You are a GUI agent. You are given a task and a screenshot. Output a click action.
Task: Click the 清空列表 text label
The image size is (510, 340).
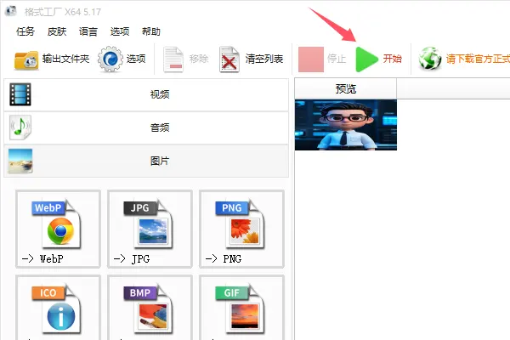[264, 59]
